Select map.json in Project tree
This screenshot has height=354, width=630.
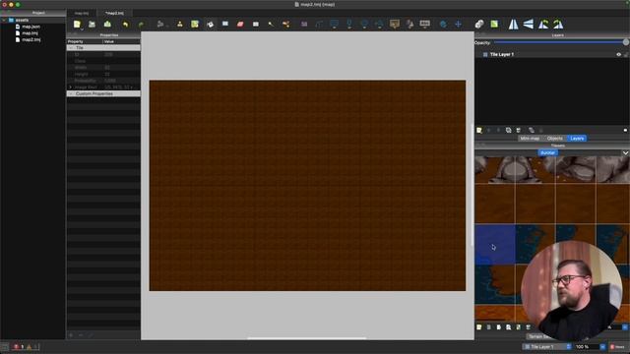[x=31, y=27]
